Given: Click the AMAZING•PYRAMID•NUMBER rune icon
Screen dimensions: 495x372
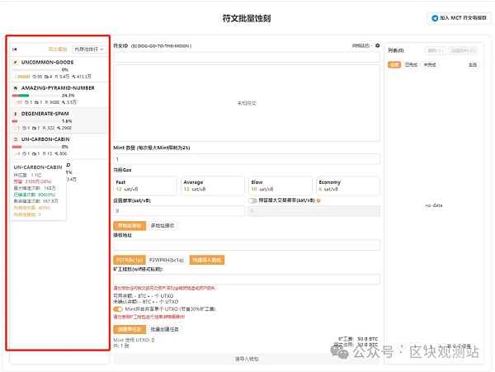Looking at the screenshot, I should pyautogui.click(x=16, y=87).
